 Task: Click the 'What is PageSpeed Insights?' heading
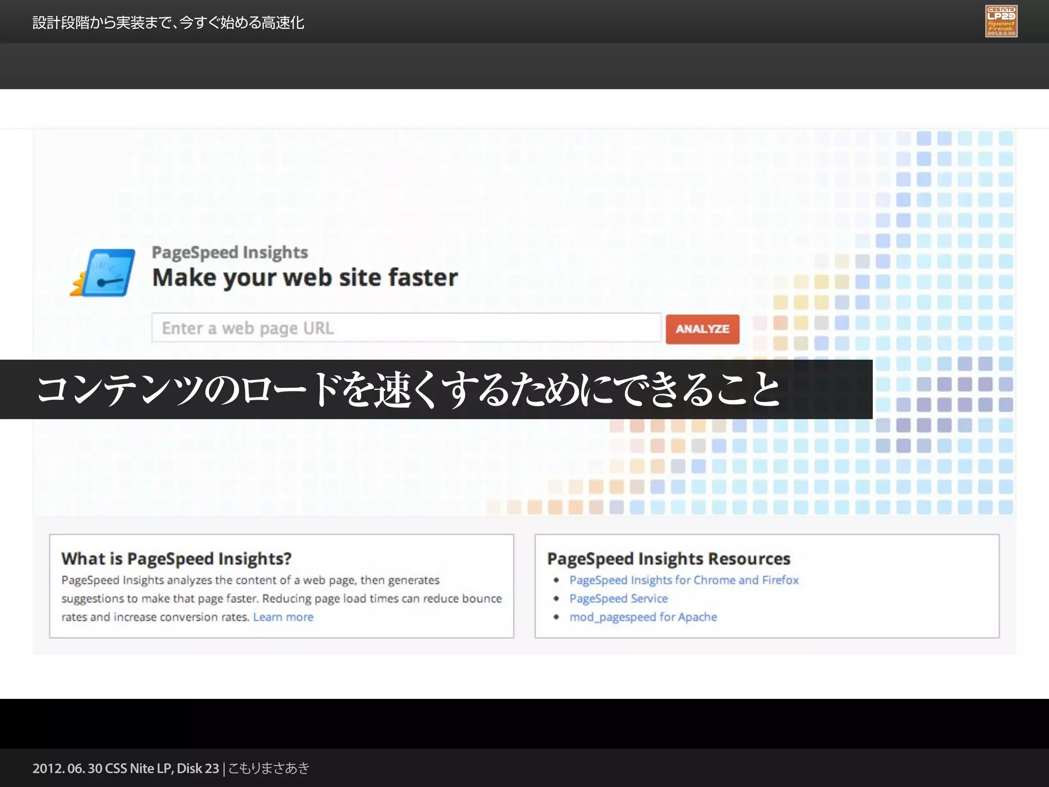[x=176, y=558]
